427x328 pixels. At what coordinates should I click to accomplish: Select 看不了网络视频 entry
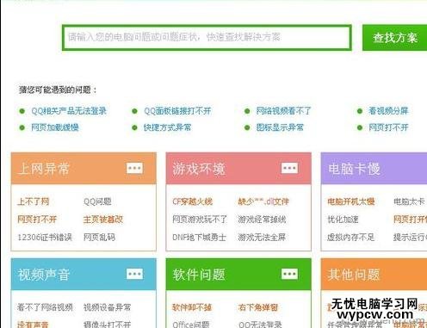pyautogui.click(x=45, y=307)
